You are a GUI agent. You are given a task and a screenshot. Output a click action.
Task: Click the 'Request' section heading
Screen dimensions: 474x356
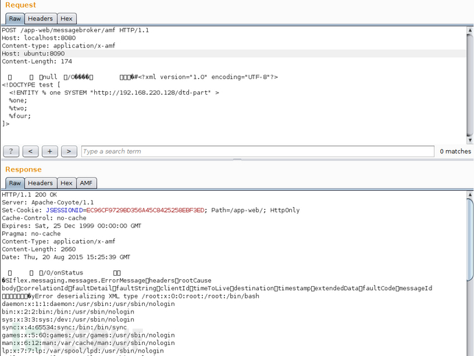[x=21, y=5]
